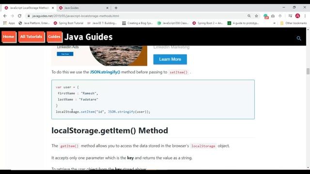The height and width of the screenshot is (174, 310).
Task: Open the Apps grid shortcut
Action: pyautogui.click(x=9, y=23)
